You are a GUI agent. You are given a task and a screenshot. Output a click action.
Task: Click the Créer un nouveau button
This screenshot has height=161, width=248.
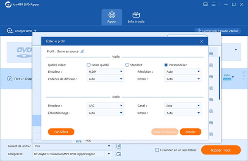point(165,132)
